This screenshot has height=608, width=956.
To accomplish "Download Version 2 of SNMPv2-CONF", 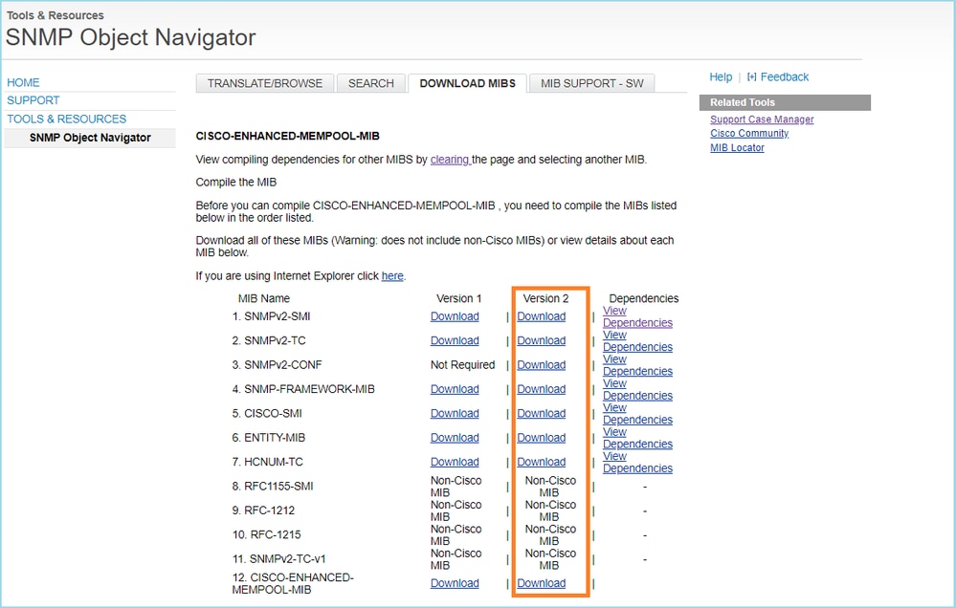I will pos(541,365).
